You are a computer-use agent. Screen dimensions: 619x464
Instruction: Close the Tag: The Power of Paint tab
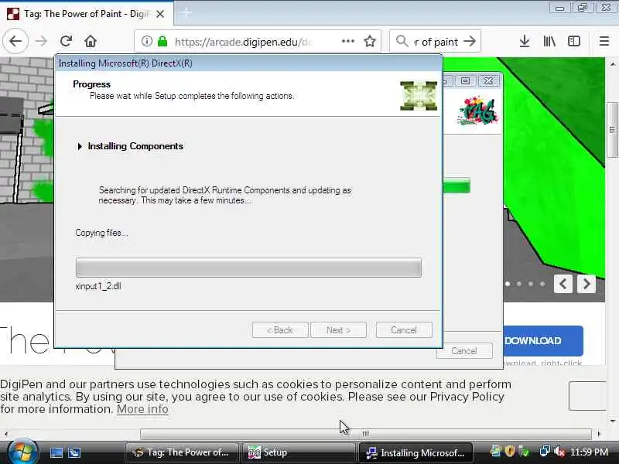(x=160, y=14)
